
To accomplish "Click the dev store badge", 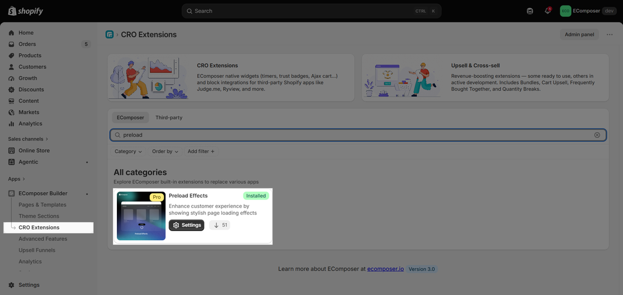I will click(610, 11).
